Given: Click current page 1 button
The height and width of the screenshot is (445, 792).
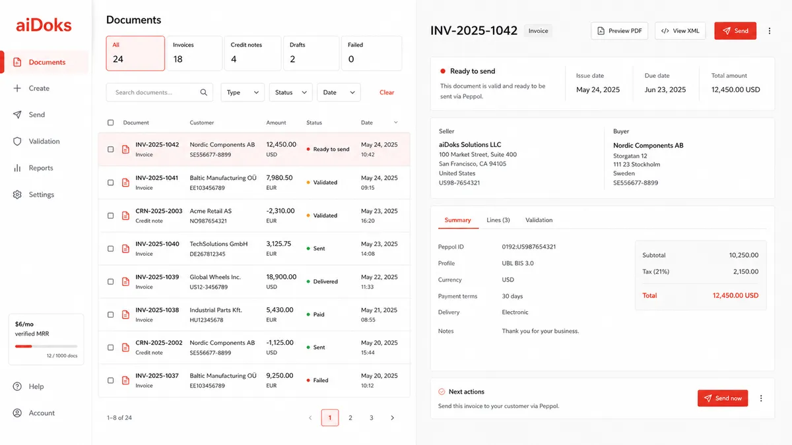Looking at the screenshot, I should pos(330,418).
